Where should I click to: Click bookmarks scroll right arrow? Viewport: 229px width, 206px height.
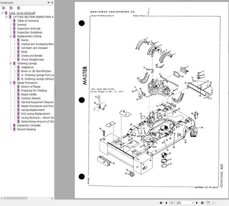tap(52, 198)
